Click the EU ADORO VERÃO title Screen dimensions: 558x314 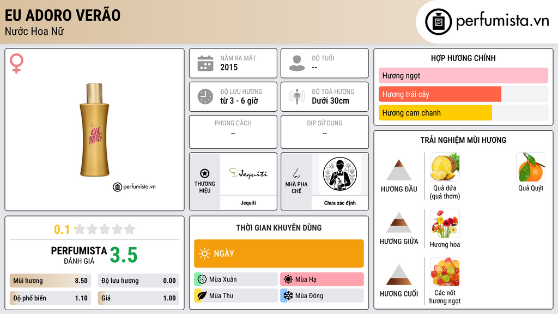(63, 15)
